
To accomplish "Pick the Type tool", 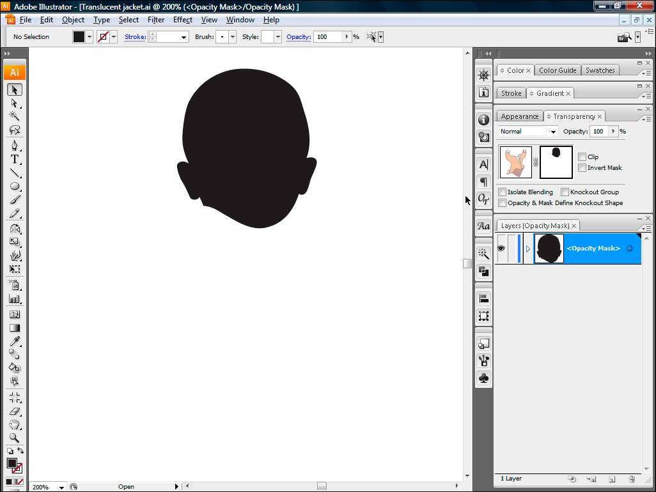I will 14,159.
